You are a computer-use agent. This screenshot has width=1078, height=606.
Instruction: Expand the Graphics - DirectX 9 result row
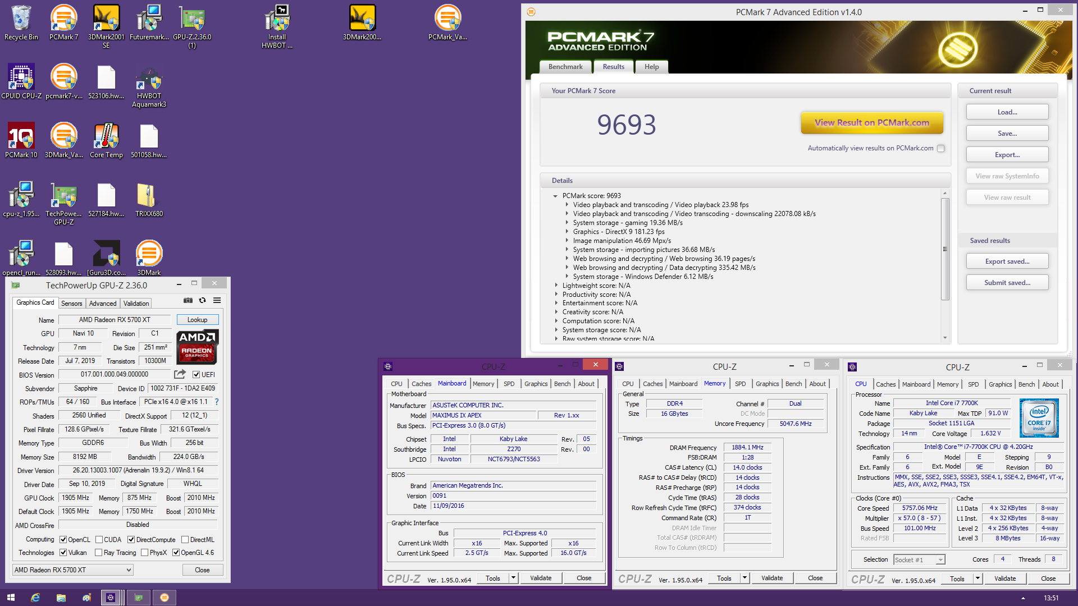[567, 232]
